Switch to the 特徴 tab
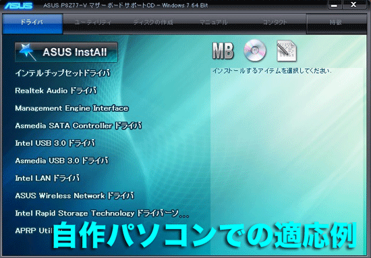 tap(336, 24)
